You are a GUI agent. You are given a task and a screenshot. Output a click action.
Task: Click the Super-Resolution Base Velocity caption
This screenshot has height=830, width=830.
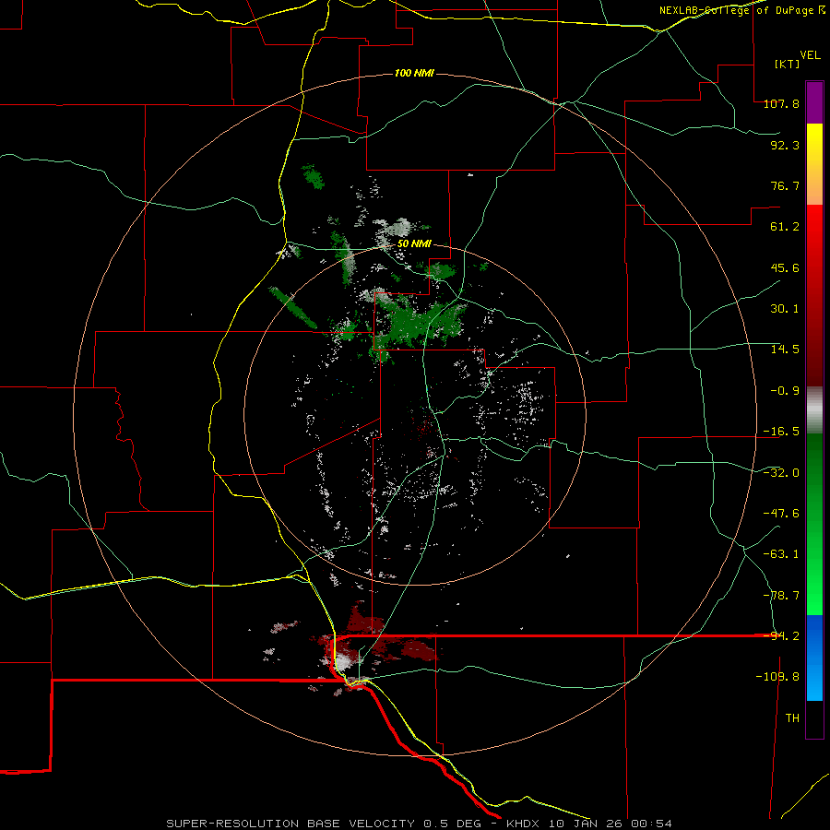click(420, 824)
